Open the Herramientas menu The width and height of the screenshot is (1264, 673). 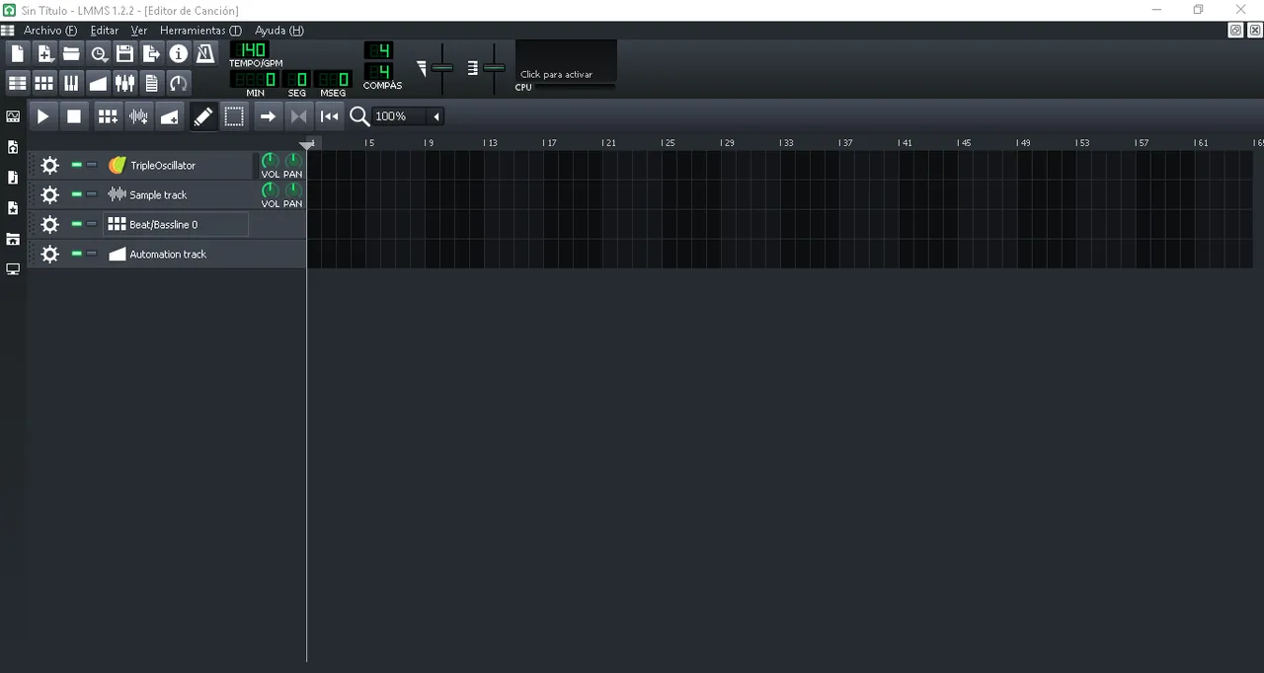(200, 31)
